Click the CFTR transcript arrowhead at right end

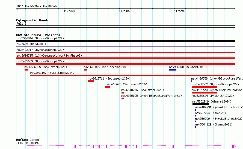[235, 146]
